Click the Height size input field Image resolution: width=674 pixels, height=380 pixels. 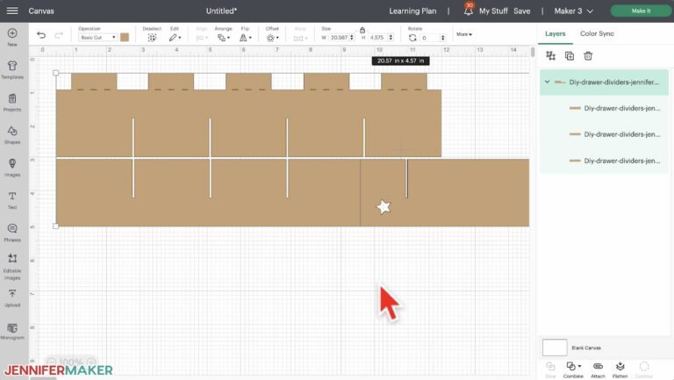coord(377,38)
